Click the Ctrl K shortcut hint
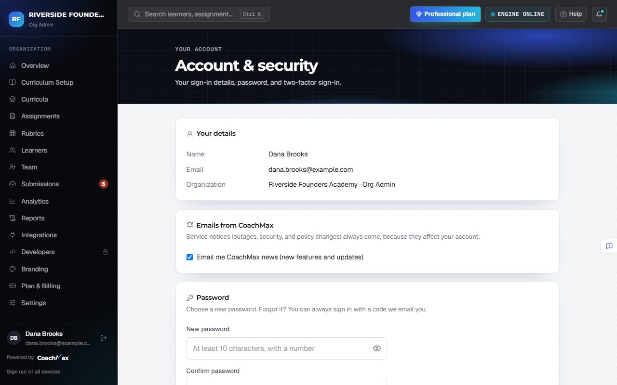Image resolution: width=617 pixels, height=385 pixels. tap(252, 14)
